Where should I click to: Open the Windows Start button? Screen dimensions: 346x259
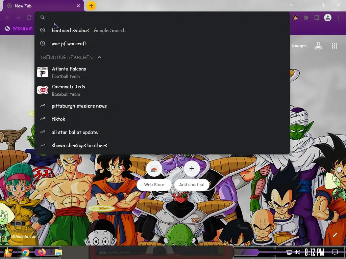pos(8,252)
